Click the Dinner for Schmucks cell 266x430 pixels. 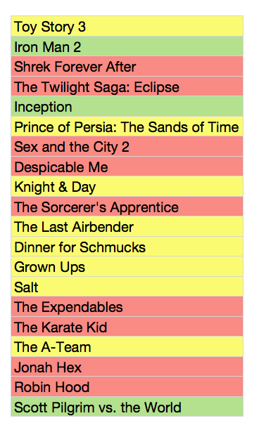coord(127,247)
